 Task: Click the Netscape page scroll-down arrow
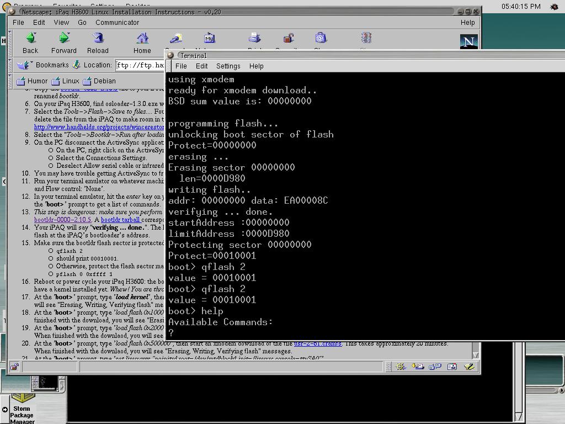[x=476, y=355]
